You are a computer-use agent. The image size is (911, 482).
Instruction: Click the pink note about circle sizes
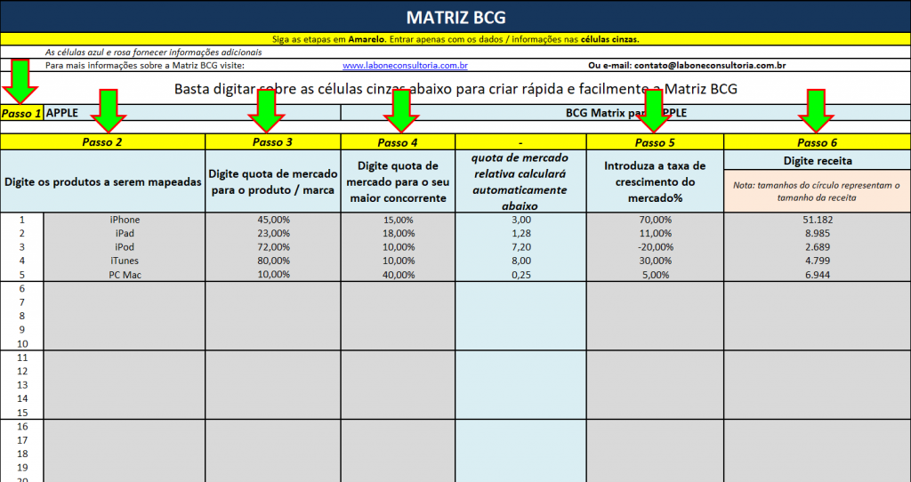(x=817, y=191)
